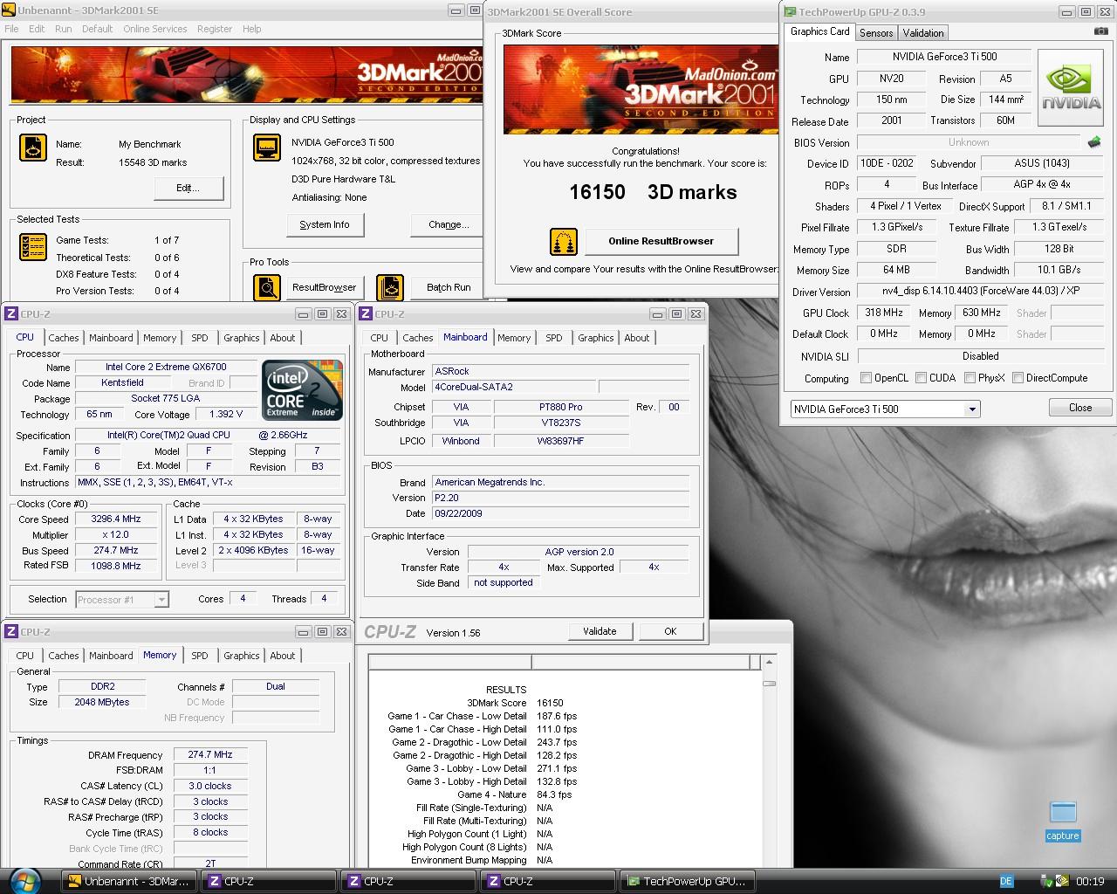Click the 3DMark2001 banner in Overall Score
The height and width of the screenshot is (894, 1117).
(640, 90)
